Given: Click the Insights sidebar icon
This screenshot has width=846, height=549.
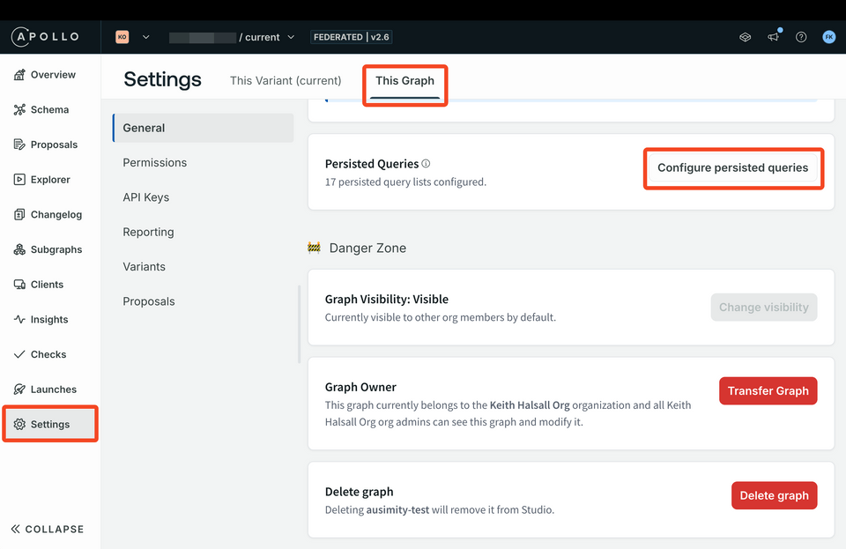Looking at the screenshot, I should [19, 319].
